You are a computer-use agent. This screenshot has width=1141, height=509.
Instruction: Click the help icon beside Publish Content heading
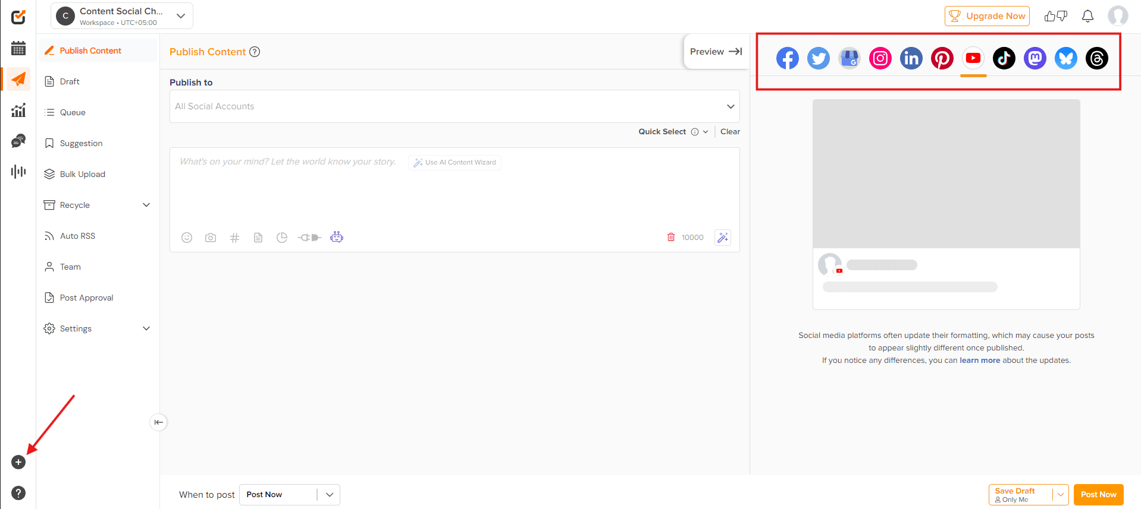[x=255, y=52]
